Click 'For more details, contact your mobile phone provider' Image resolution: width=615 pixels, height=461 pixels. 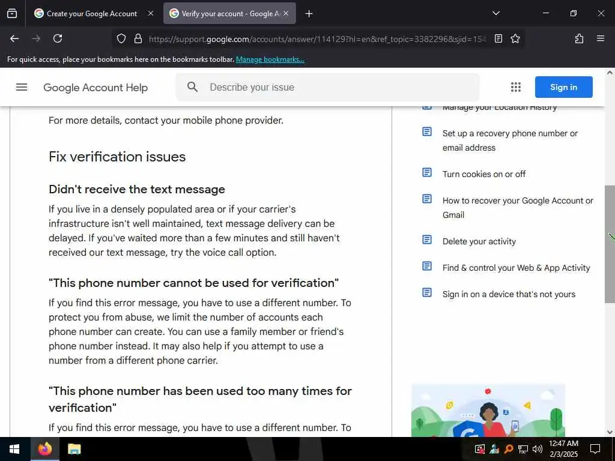(166, 120)
